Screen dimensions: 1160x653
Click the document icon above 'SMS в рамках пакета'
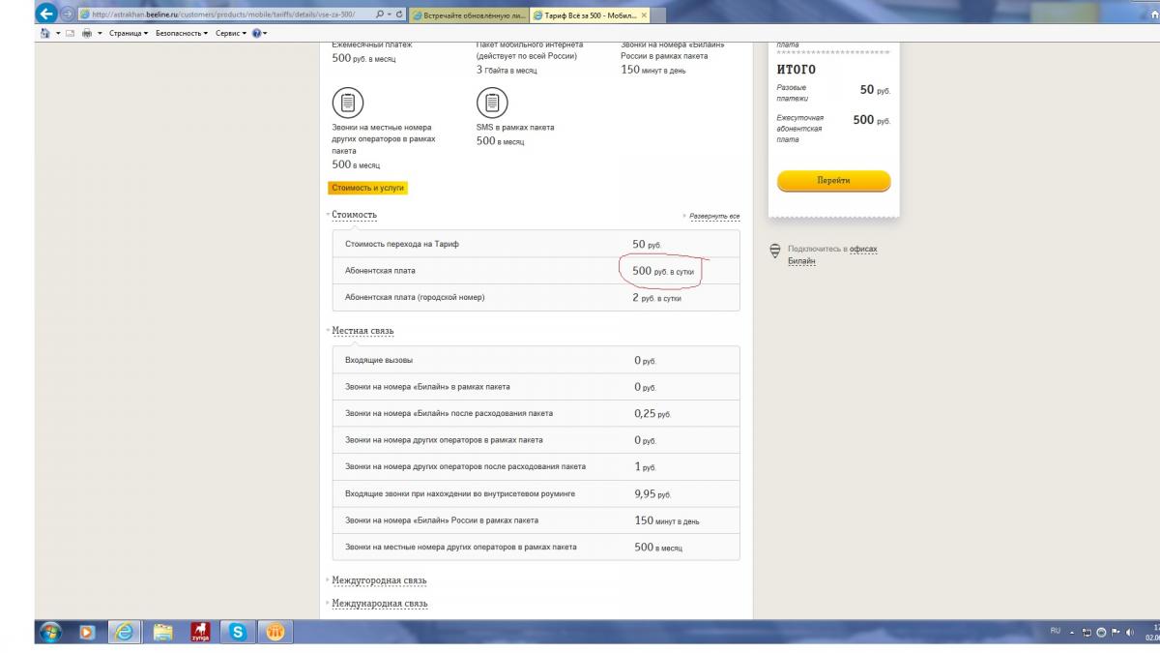492,103
